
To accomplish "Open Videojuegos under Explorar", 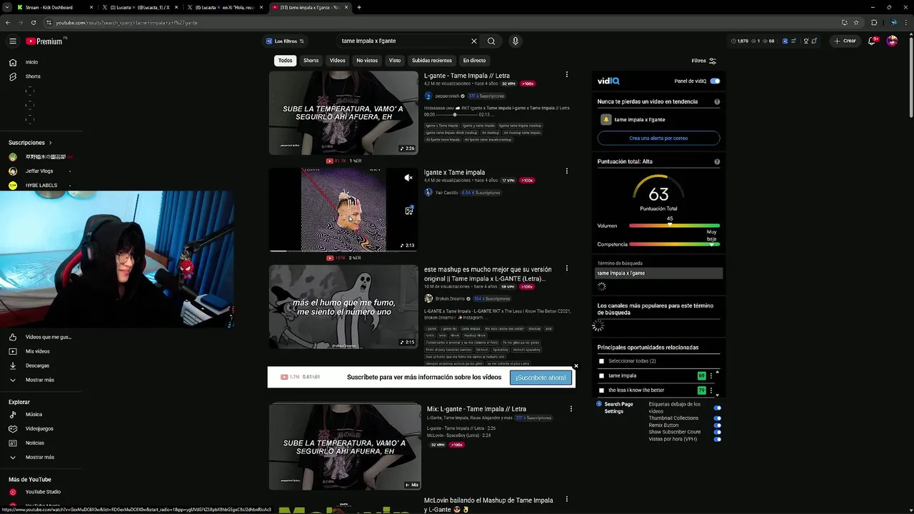I will point(40,428).
